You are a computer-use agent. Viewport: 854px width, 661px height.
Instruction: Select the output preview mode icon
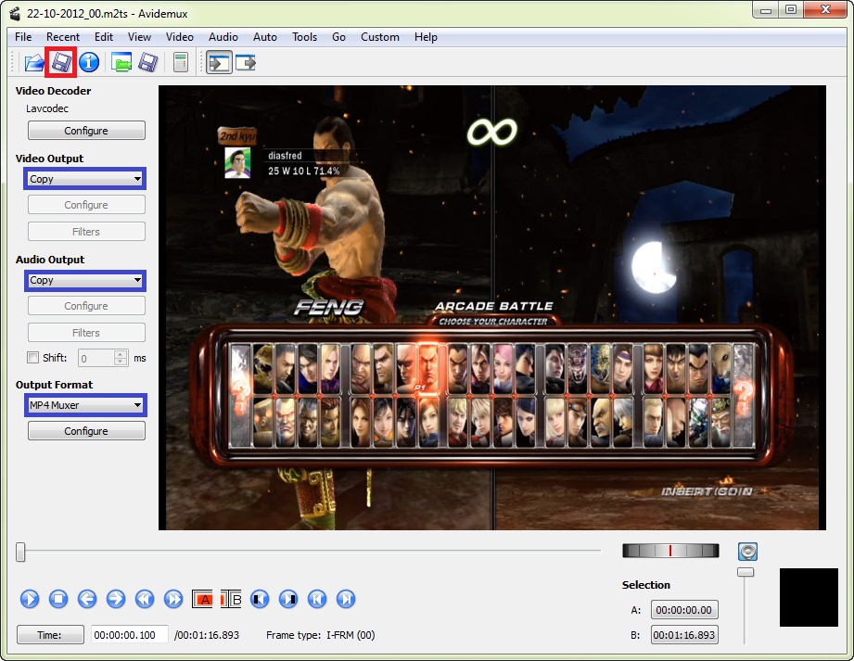pyautogui.click(x=246, y=63)
